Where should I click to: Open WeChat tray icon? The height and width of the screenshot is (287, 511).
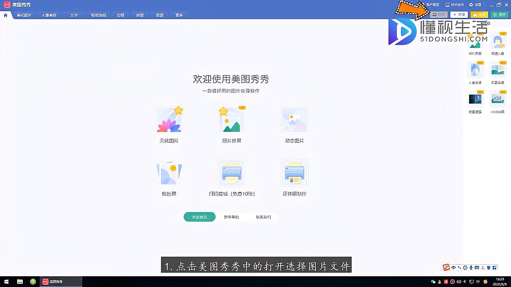[433, 282]
